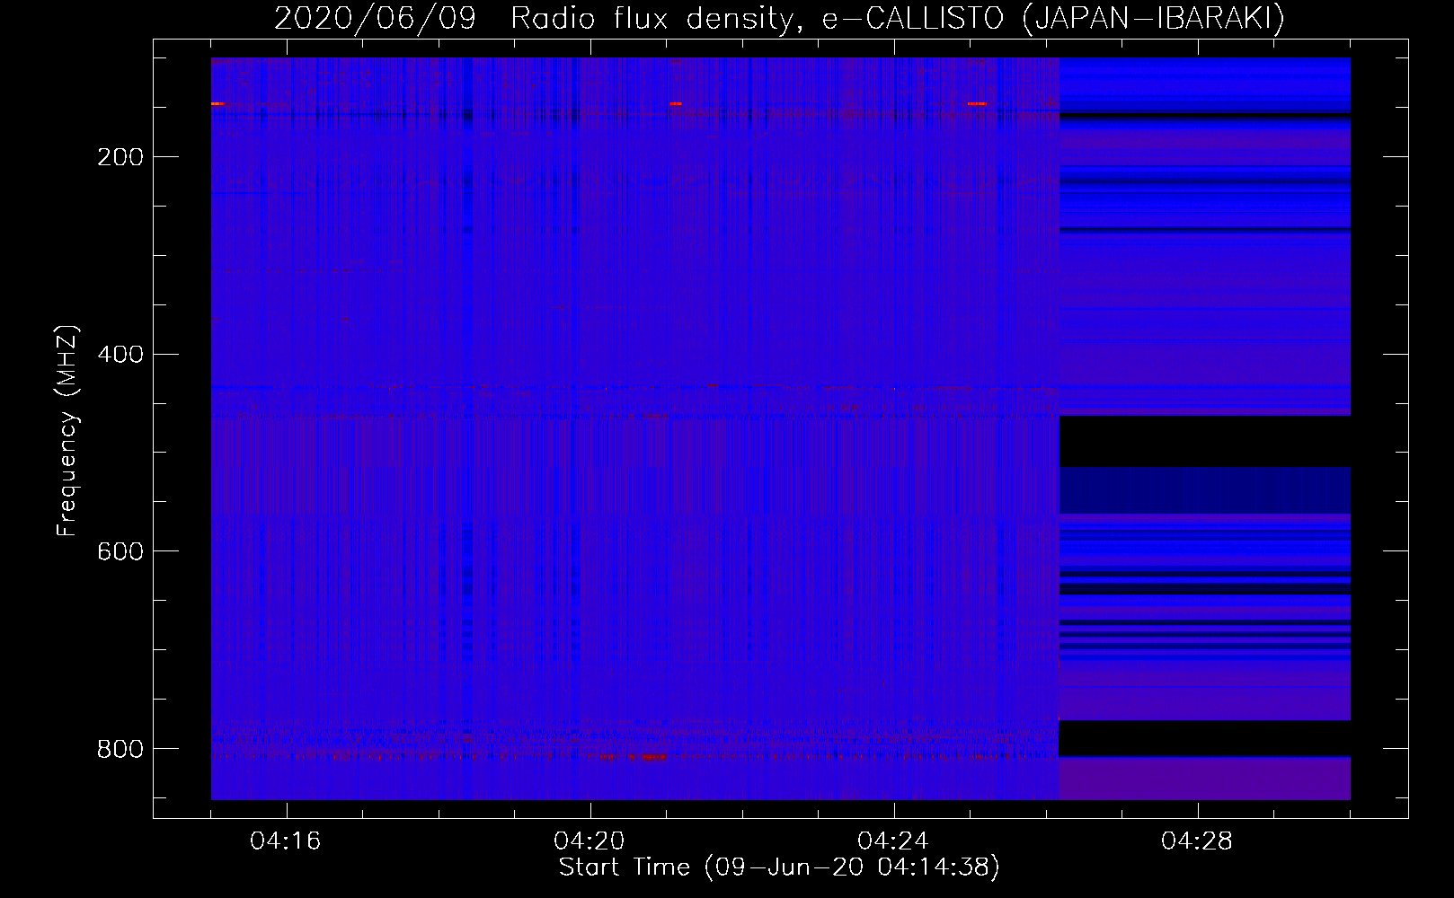Click the plot title "2020/06/09 Radio flux density, e-CALLISTO (JAPAN-IBARAKI)"

click(x=779, y=18)
